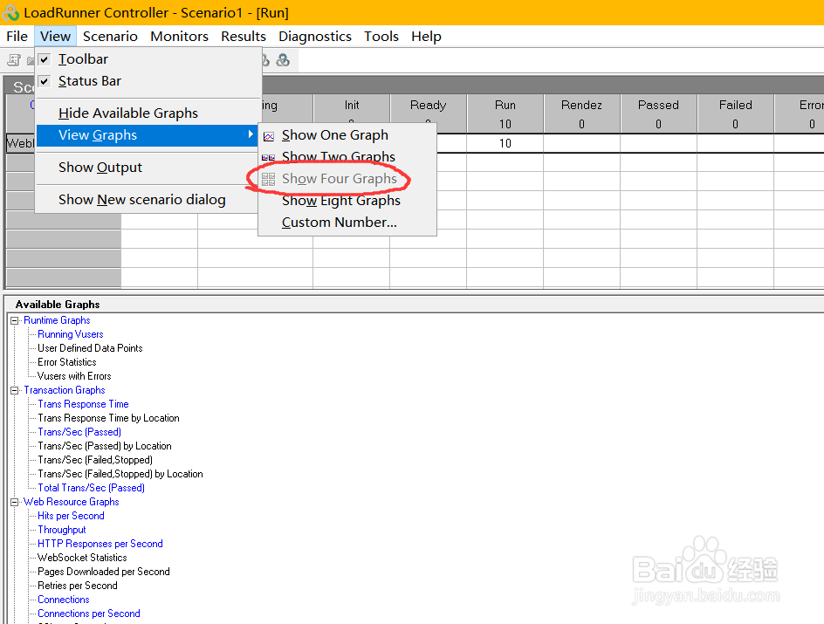Select Show One Graph

click(x=347, y=135)
